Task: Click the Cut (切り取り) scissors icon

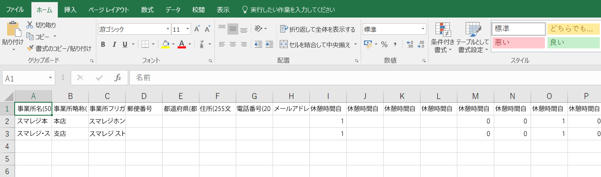Action: (30, 25)
